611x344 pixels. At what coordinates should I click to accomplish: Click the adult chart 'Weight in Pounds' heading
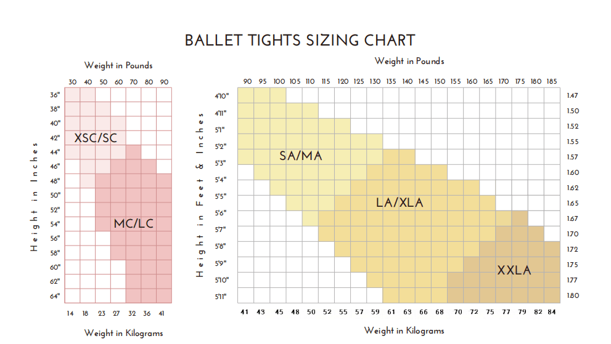tap(409, 61)
